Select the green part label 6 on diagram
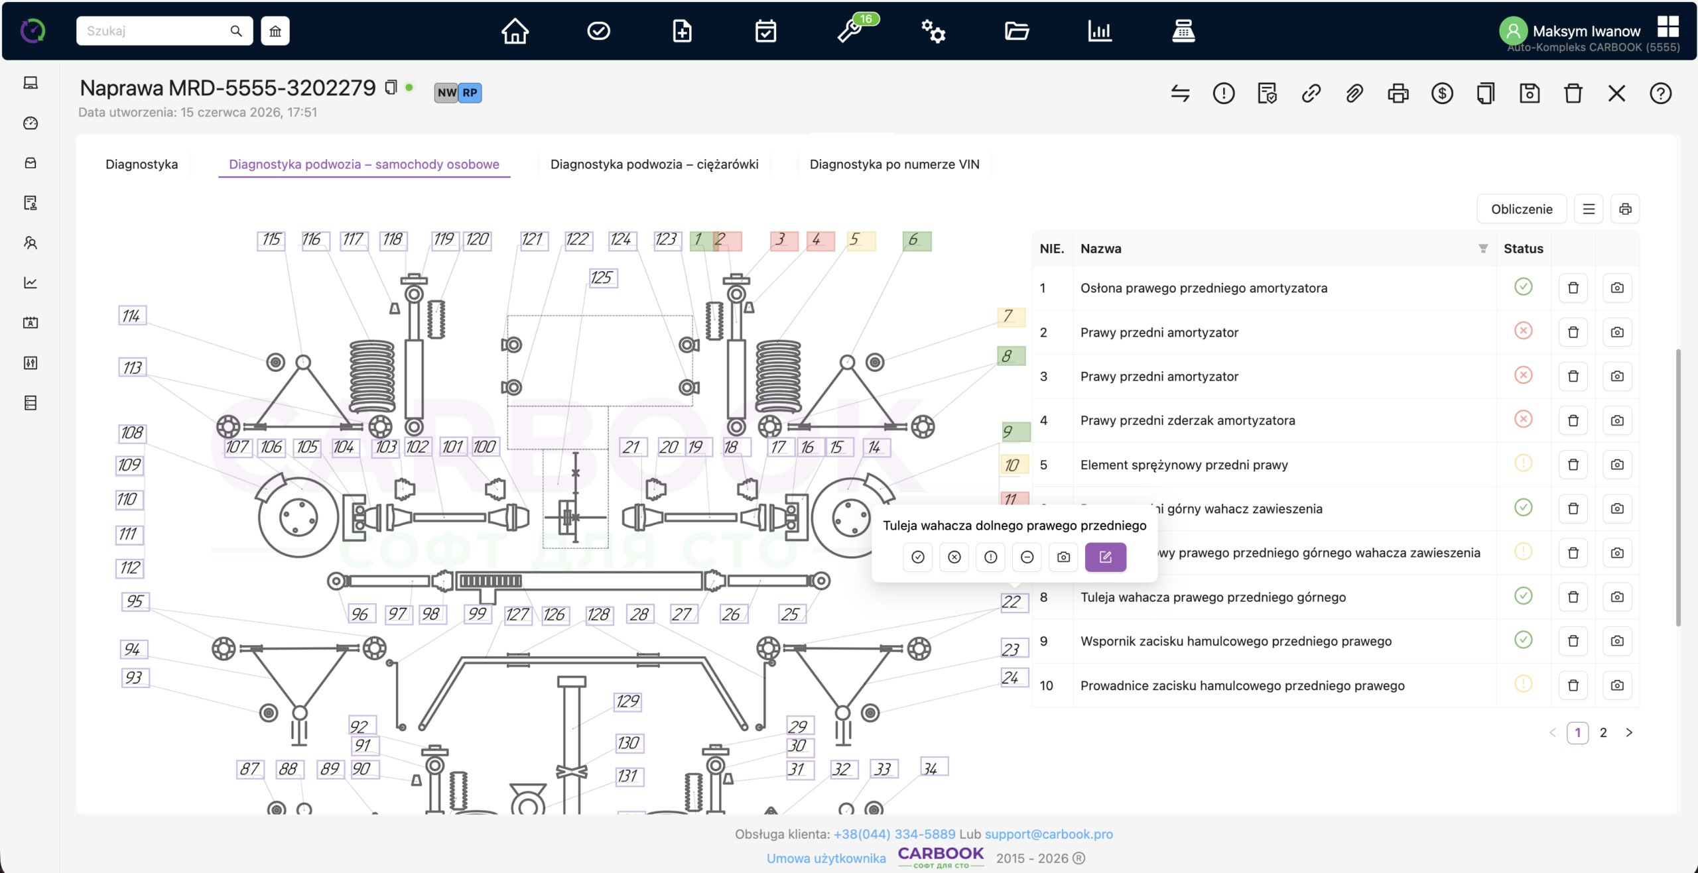The width and height of the screenshot is (1698, 873). tap(917, 241)
